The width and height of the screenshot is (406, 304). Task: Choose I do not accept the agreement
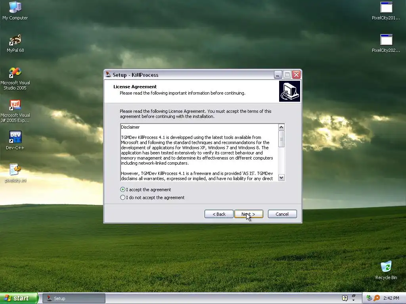pos(152,198)
